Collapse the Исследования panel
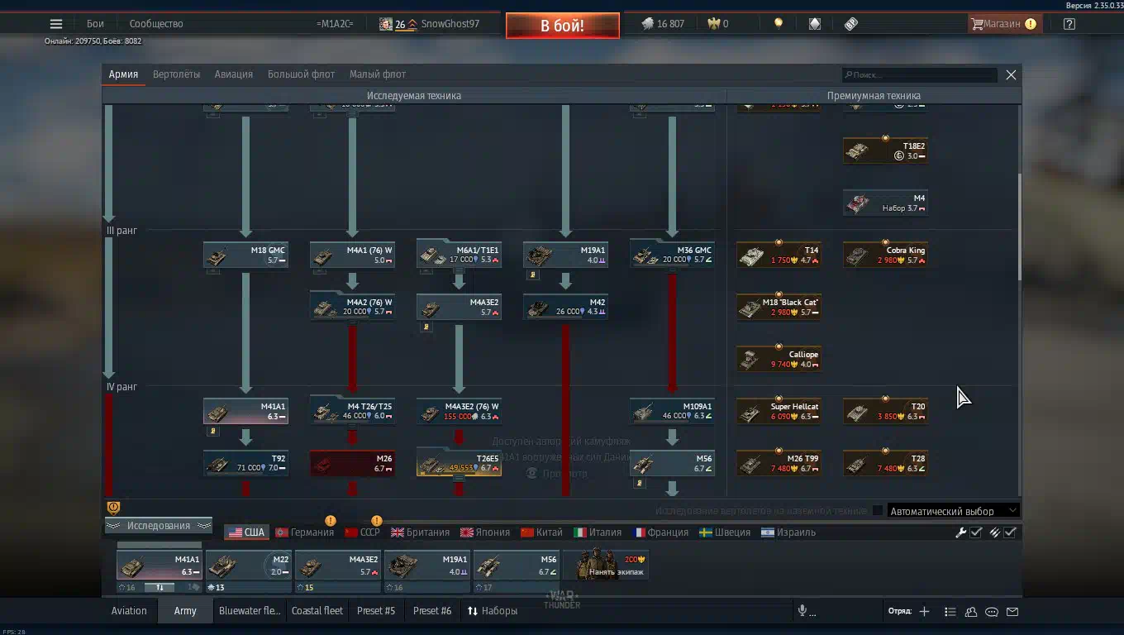The width and height of the screenshot is (1124, 635). click(x=159, y=526)
